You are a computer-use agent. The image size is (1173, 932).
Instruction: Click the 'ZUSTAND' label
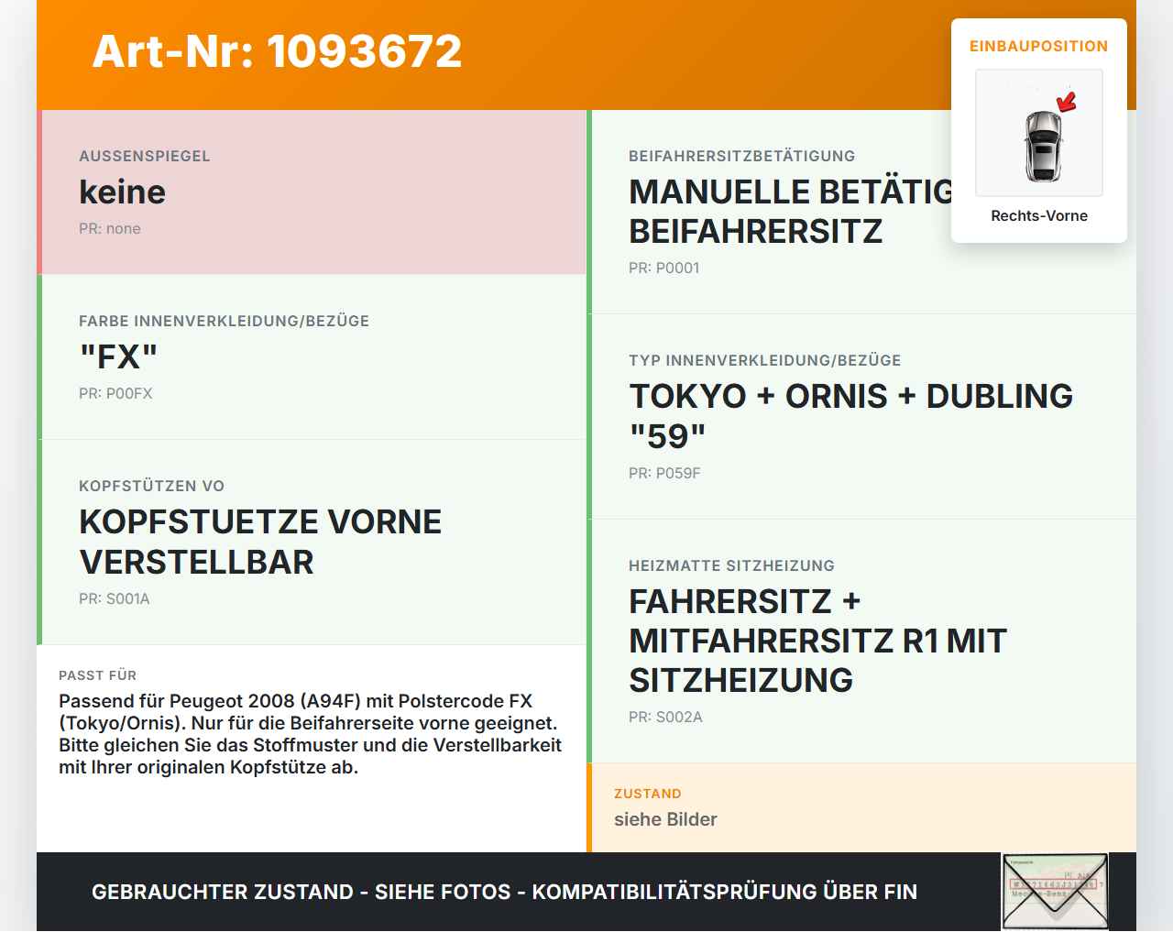click(648, 794)
